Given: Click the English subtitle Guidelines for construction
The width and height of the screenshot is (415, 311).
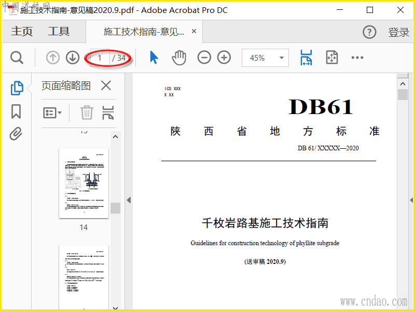Looking at the screenshot, I should point(265,243).
